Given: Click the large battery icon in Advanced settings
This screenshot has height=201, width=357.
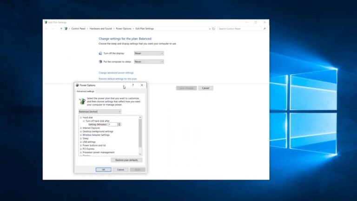Looking at the screenshot, I should pyautogui.click(x=82, y=101).
